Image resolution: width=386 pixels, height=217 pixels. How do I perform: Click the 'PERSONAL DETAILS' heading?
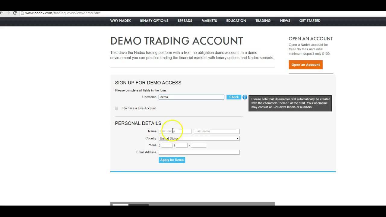point(138,123)
